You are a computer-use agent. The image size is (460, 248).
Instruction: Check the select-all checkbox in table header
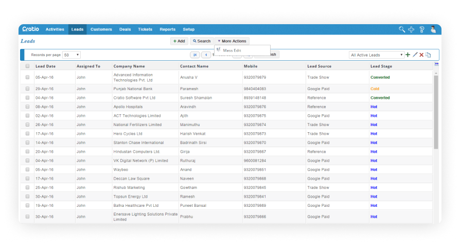point(28,66)
